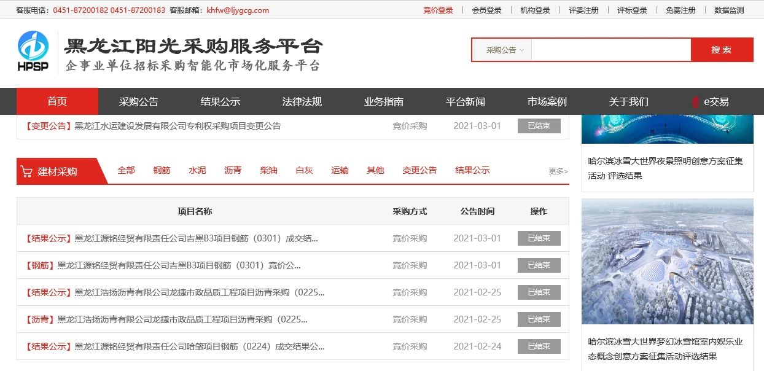Open the 法律法规 menu item
The image size is (764, 371).
tap(302, 101)
